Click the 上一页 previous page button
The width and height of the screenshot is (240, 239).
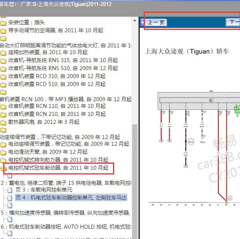[x=156, y=22]
